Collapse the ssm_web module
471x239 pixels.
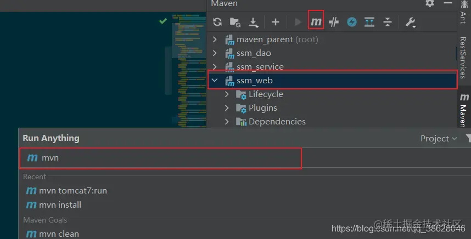coord(215,80)
